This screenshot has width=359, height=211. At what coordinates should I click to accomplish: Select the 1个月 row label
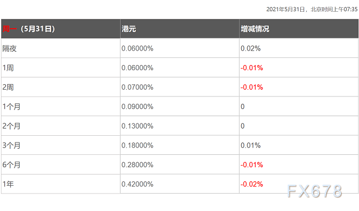pyautogui.click(x=11, y=107)
